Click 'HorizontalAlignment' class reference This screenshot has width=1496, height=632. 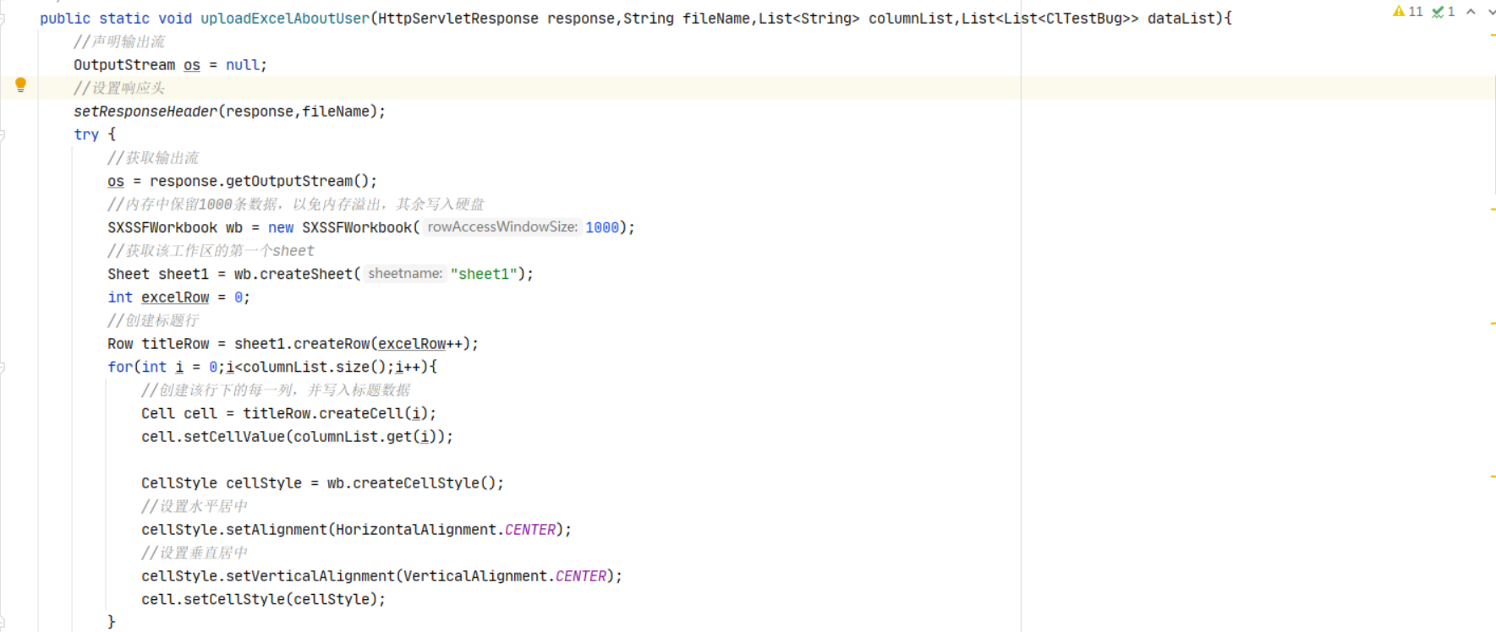pos(416,530)
